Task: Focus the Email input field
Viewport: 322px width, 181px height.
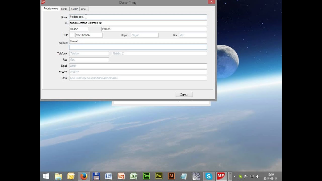Action: (x=138, y=66)
